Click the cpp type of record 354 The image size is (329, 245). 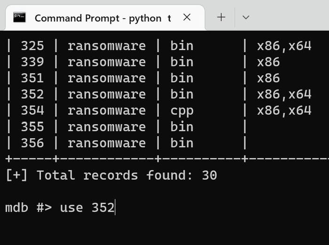[182, 111]
